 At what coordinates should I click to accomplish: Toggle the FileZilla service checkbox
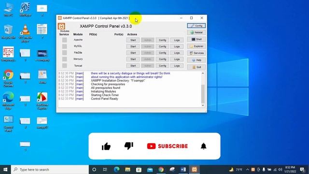click(x=64, y=53)
